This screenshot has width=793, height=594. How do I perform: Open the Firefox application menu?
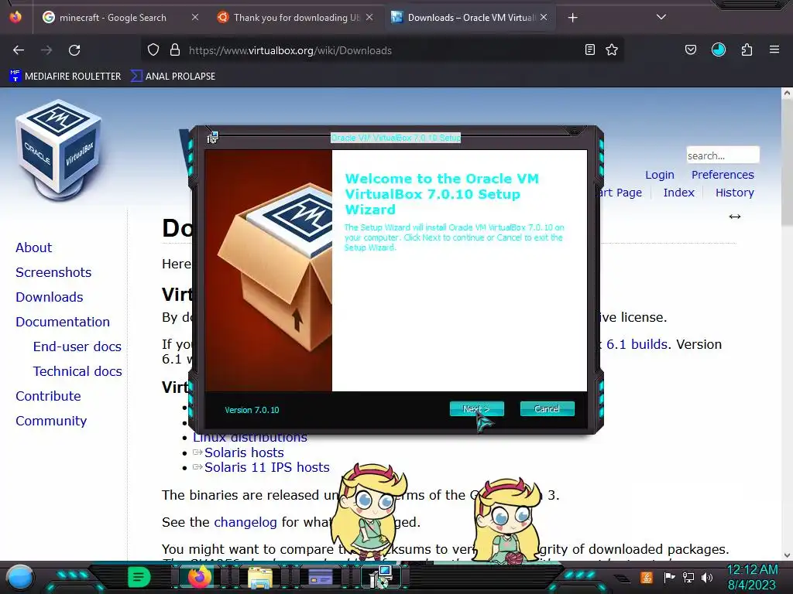point(774,49)
